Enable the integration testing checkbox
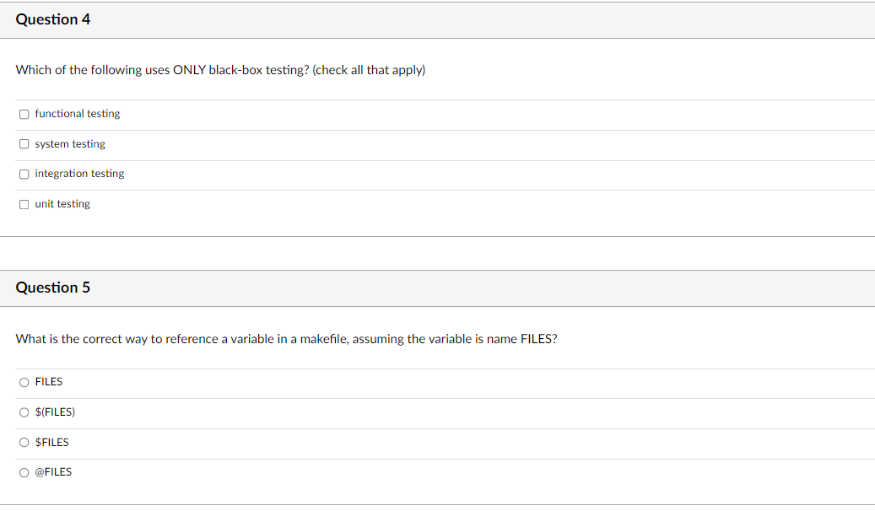Image resolution: width=875 pixels, height=511 pixels. [24, 174]
